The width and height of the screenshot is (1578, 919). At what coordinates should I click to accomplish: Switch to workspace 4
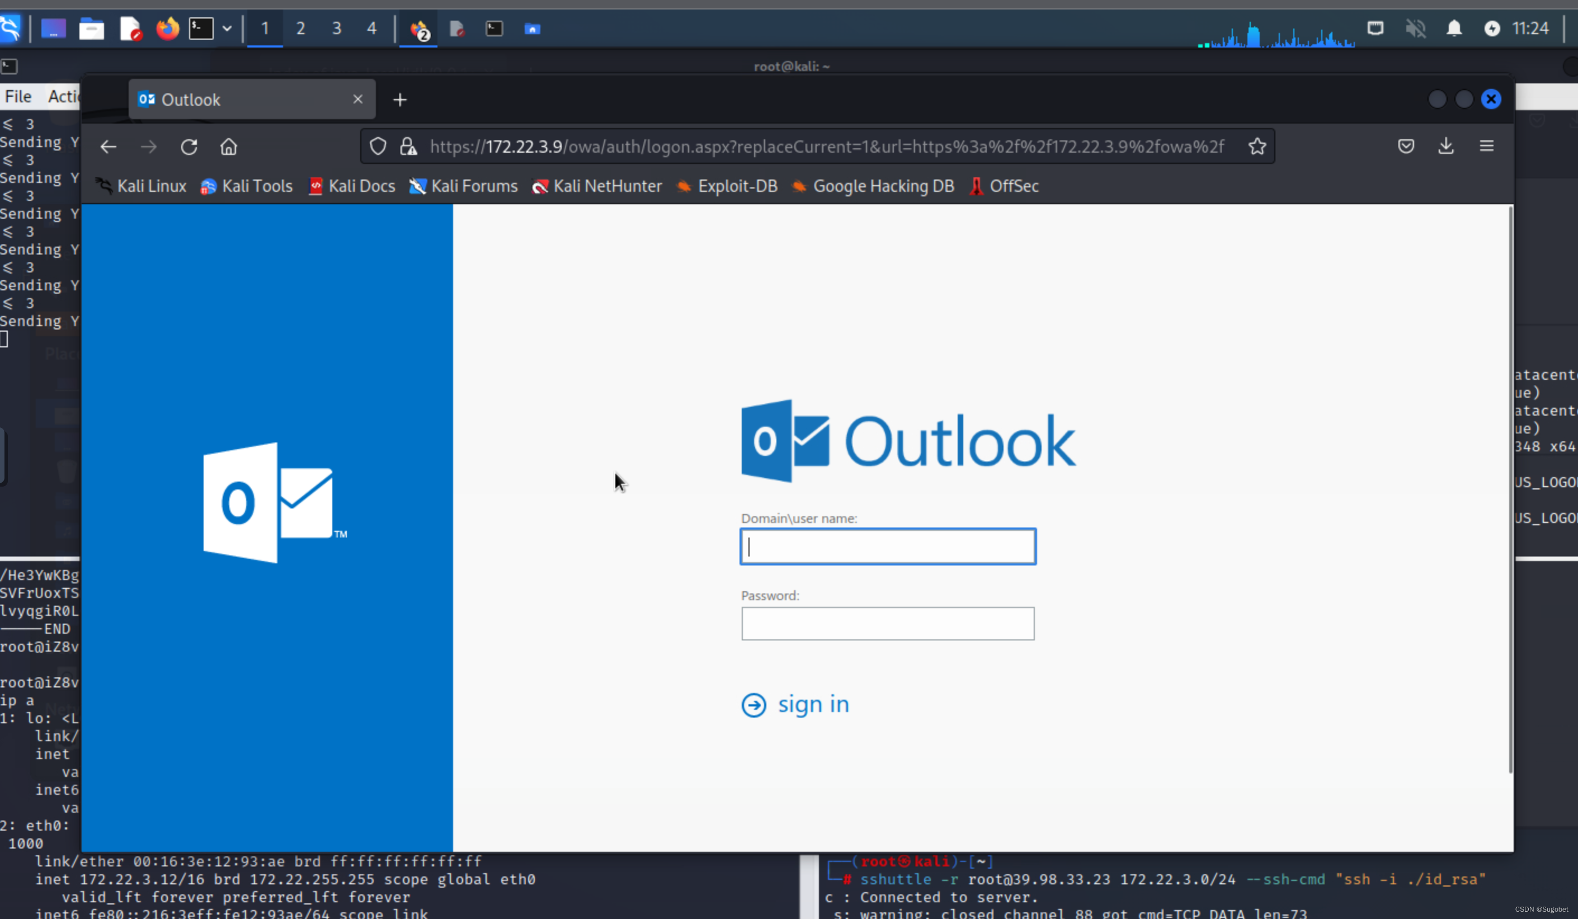tap(372, 28)
